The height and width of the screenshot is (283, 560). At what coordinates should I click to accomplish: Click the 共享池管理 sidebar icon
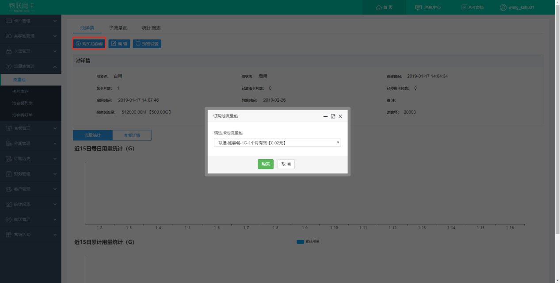[x=8, y=36]
